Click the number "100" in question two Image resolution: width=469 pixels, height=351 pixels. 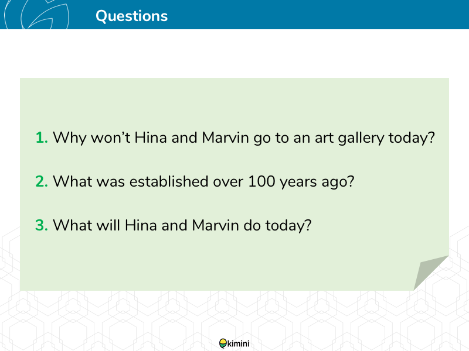click(261, 181)
